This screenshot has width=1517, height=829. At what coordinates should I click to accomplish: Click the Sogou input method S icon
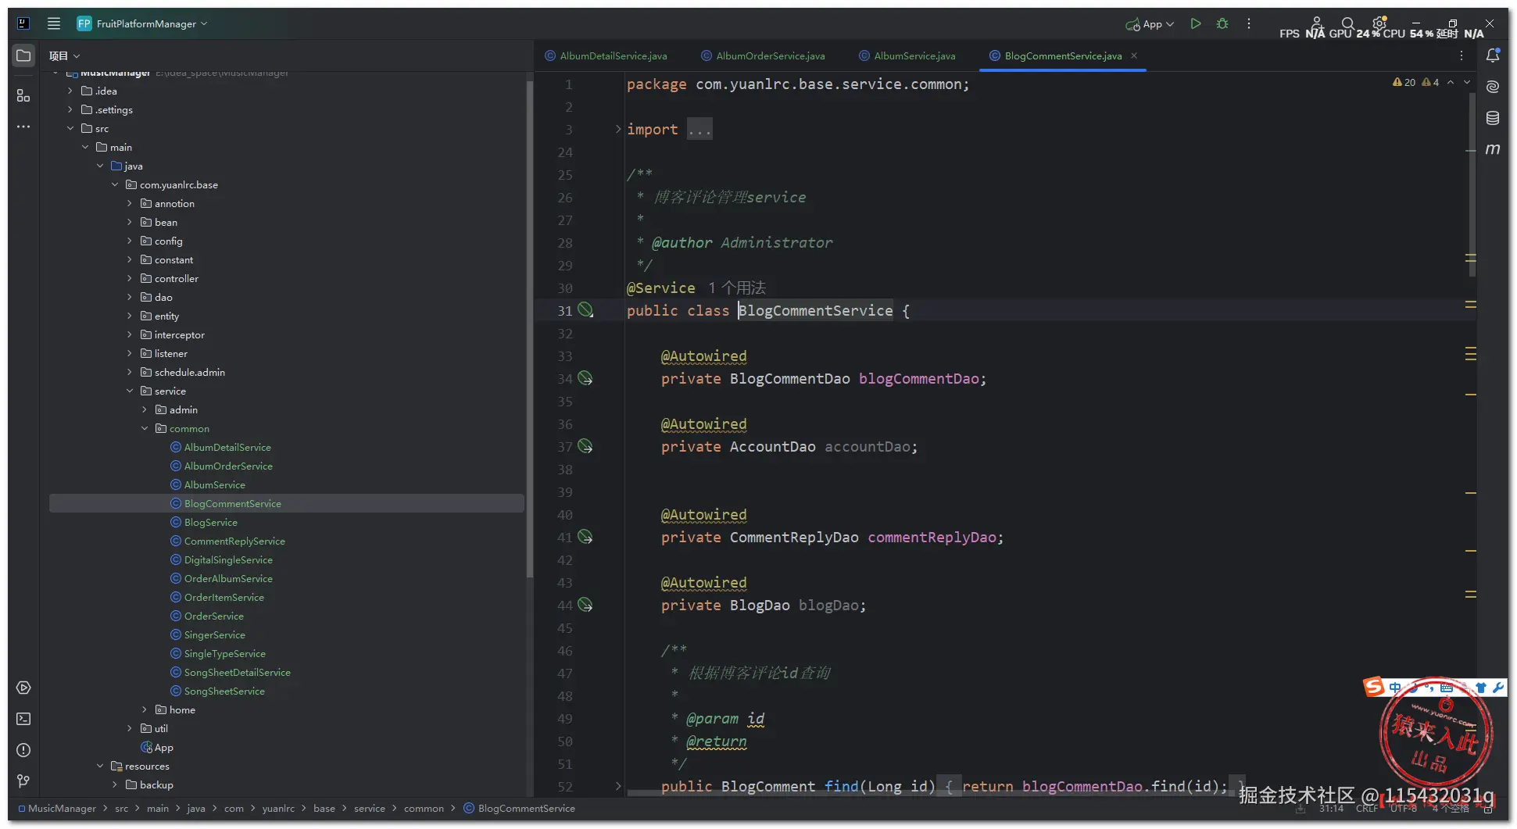pos(1373,687)
